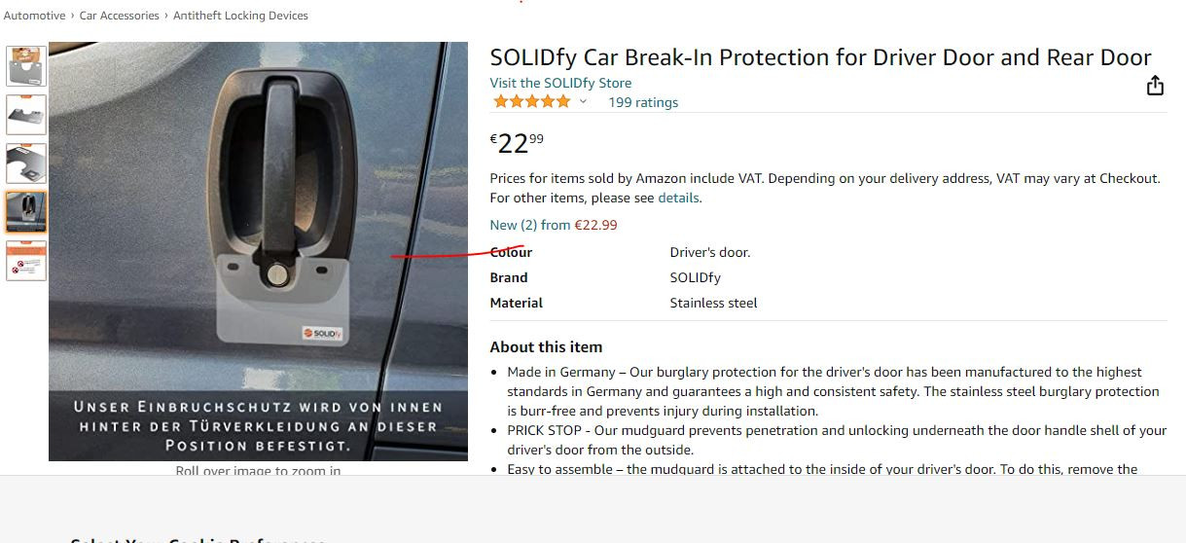This screenshot has width=1186, height=543.
Task: Open the VAT 'details' link
Action: coord(678,198)
